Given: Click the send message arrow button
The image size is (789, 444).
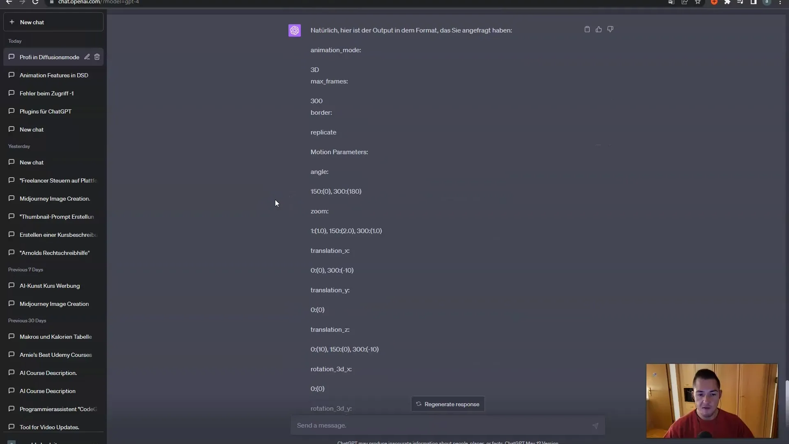Looking at the screenshot, I should tap(595, 425).
